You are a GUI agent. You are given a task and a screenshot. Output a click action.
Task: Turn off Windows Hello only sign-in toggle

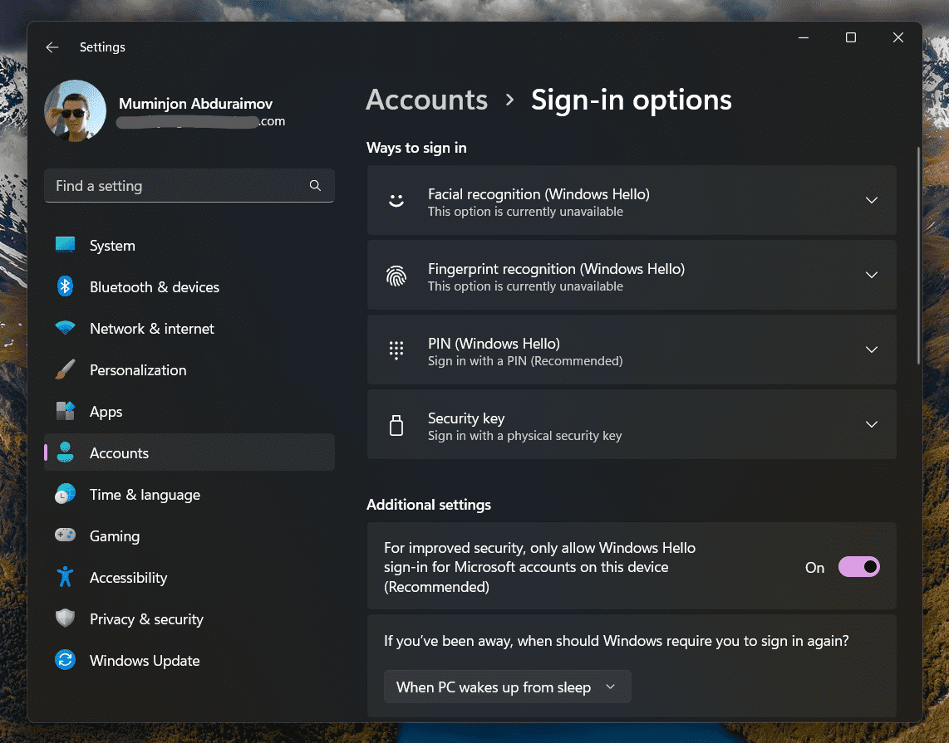pyautogui.click(x=858, y=567)
